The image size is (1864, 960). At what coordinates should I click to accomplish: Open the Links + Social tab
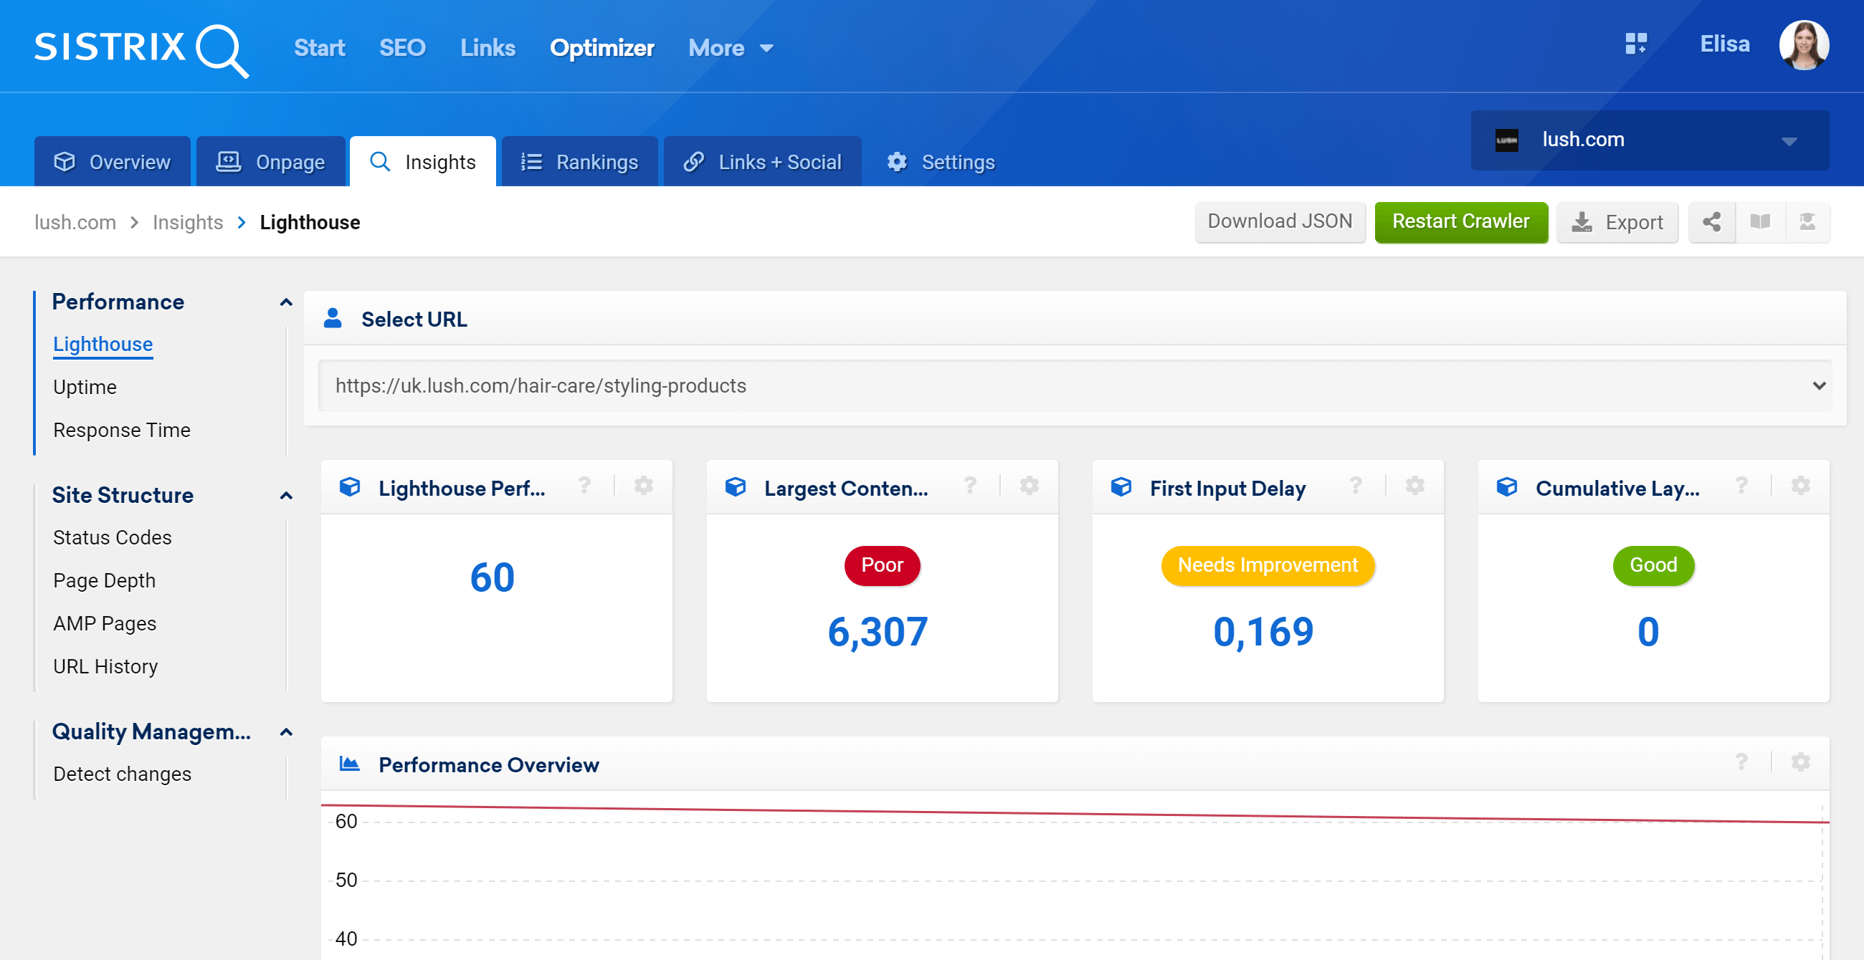(762, 162)
